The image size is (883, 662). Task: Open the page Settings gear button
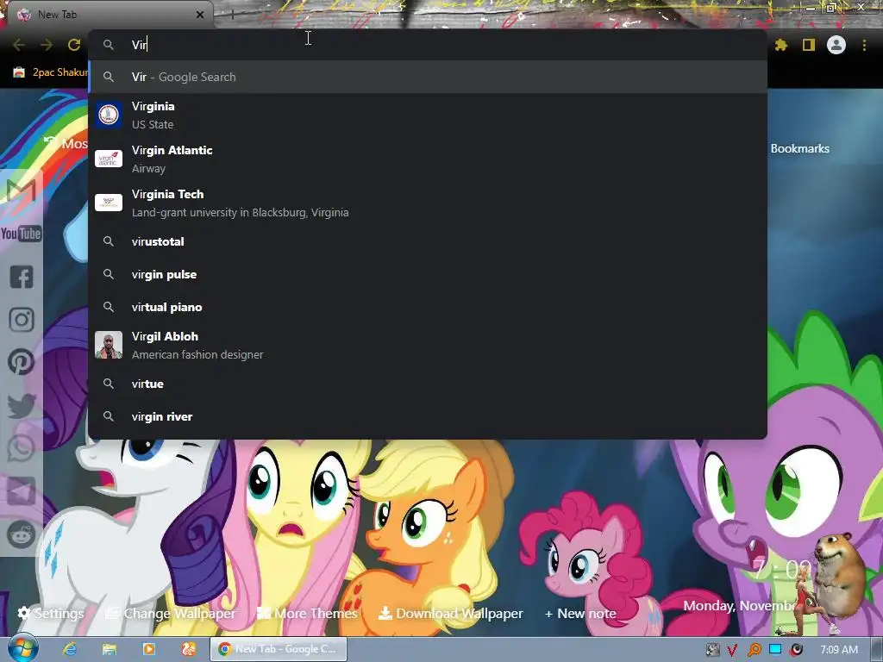[x=51, y=613]
